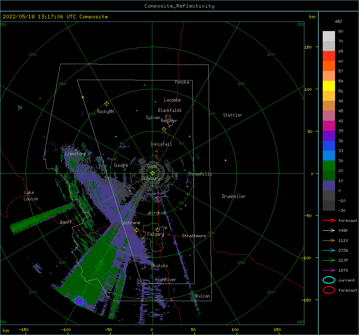
Task: Click the Drumheller label
Action: (234, 196)
